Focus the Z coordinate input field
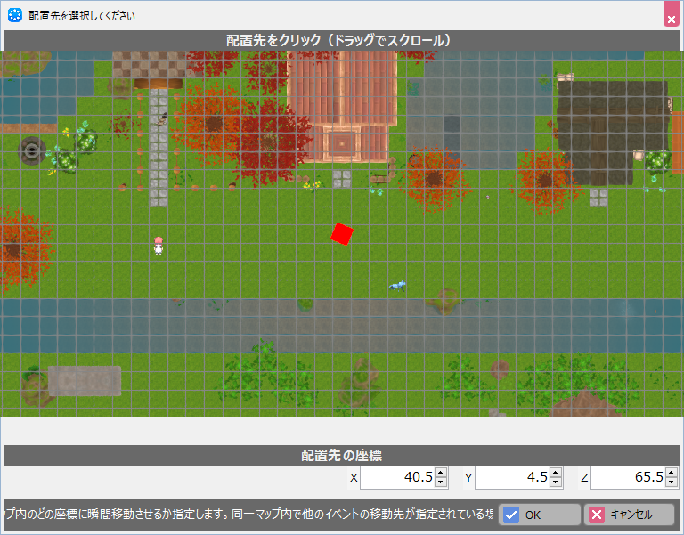 coord(626,478)
